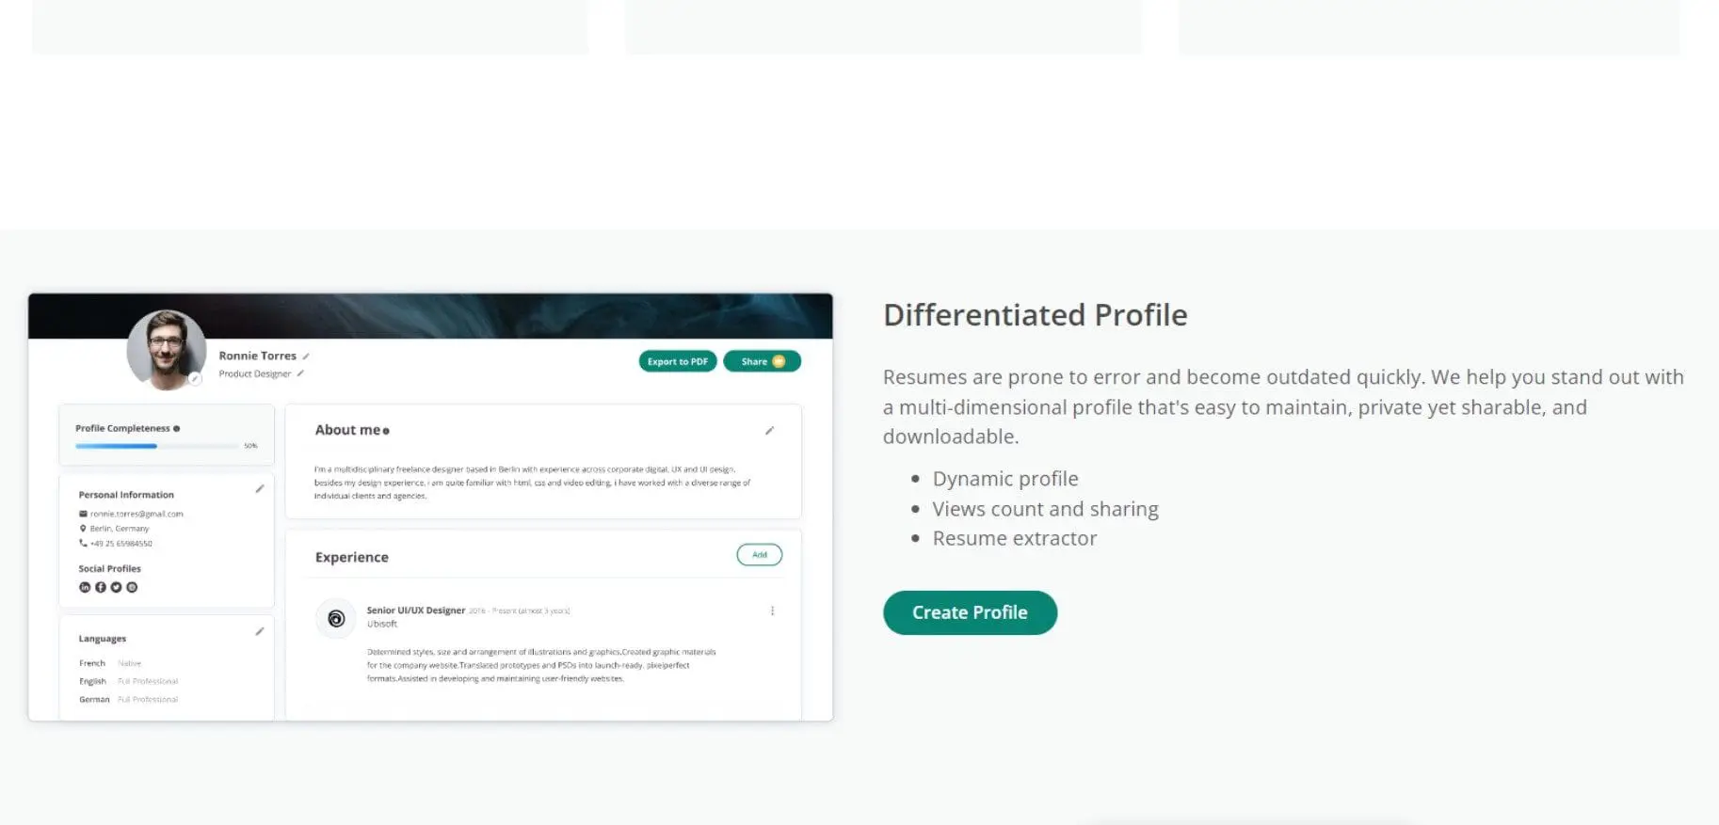1719x825 pixels.
Task: Add a new Experience entry
Action: coord(759,555)
